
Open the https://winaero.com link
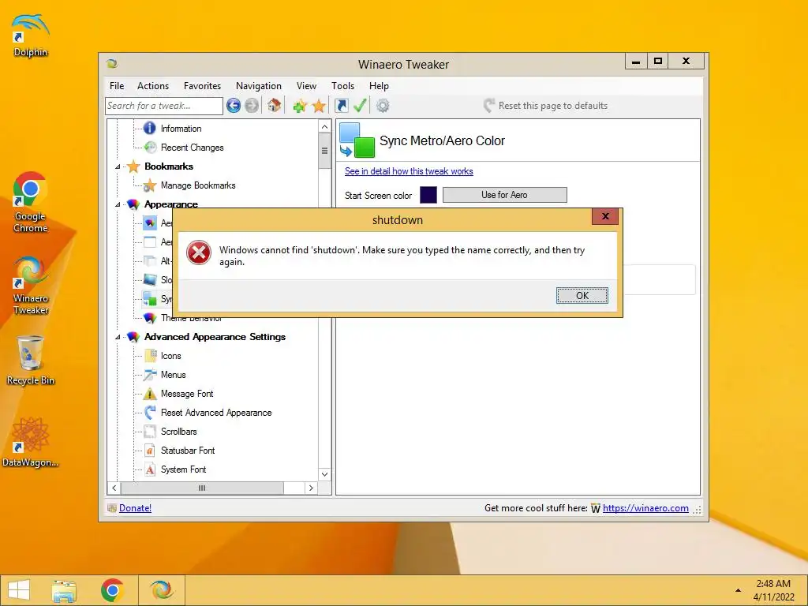click(645, 508)
